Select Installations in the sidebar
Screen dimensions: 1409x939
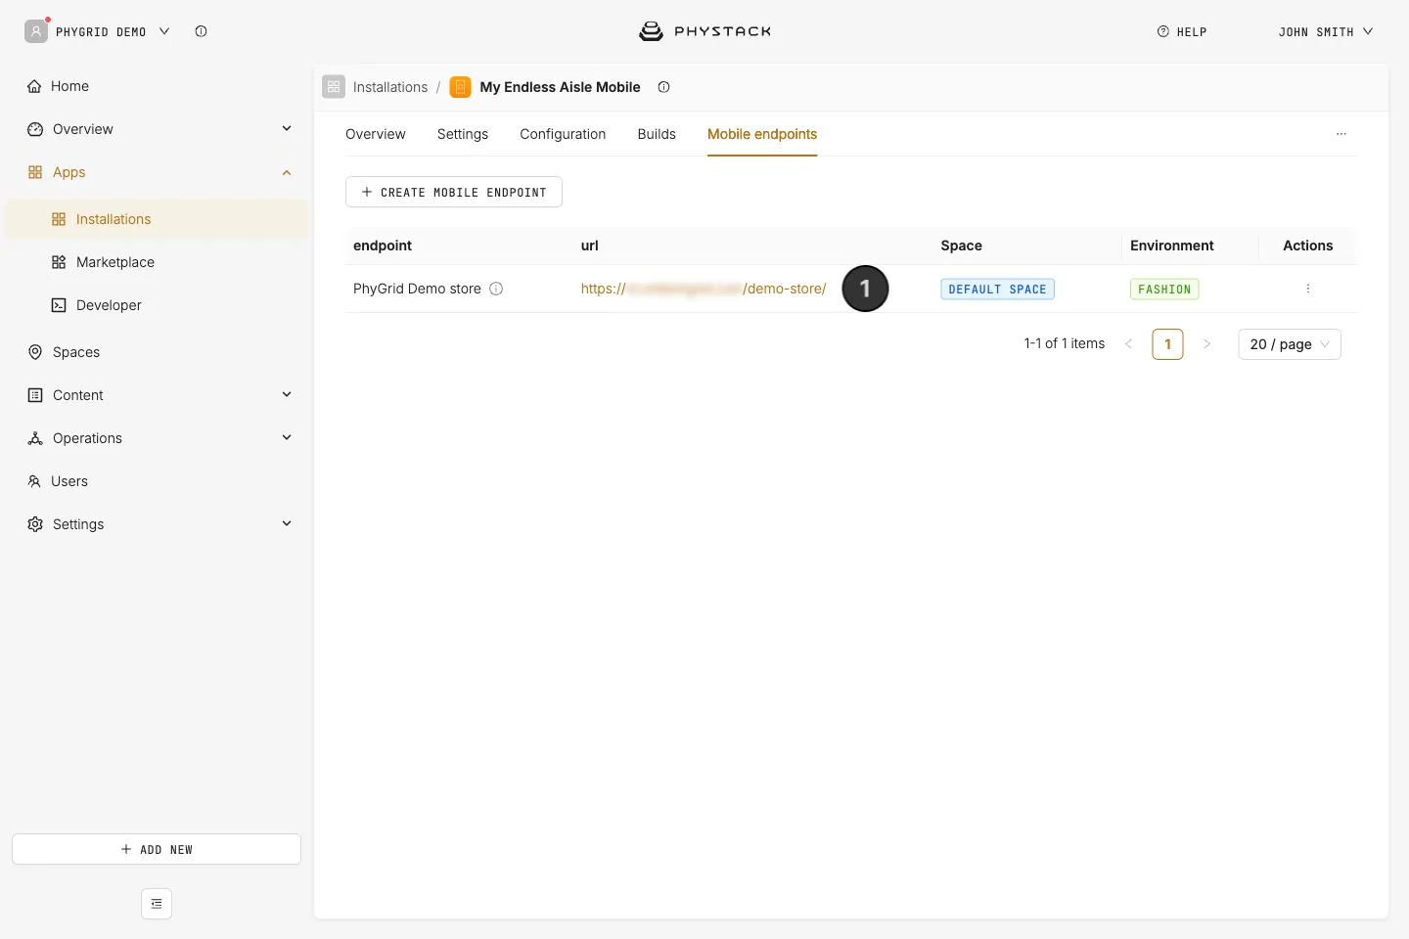157,219
